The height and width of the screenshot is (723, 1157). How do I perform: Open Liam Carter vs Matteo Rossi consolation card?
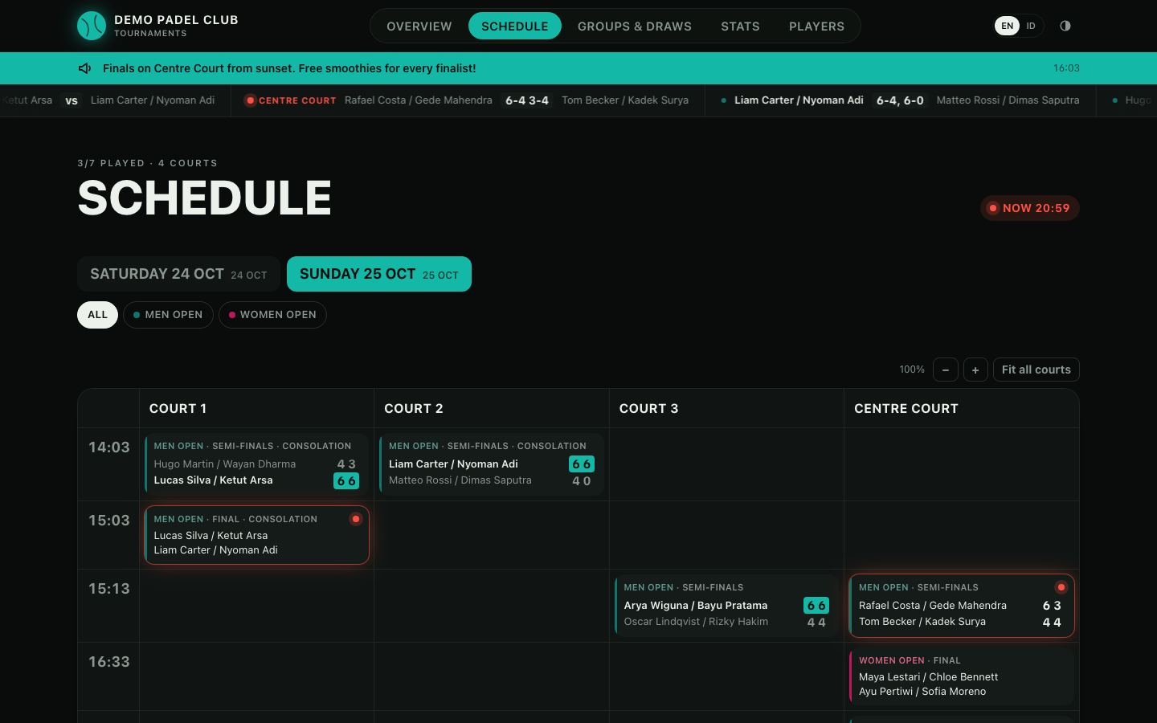click(492, 464)
